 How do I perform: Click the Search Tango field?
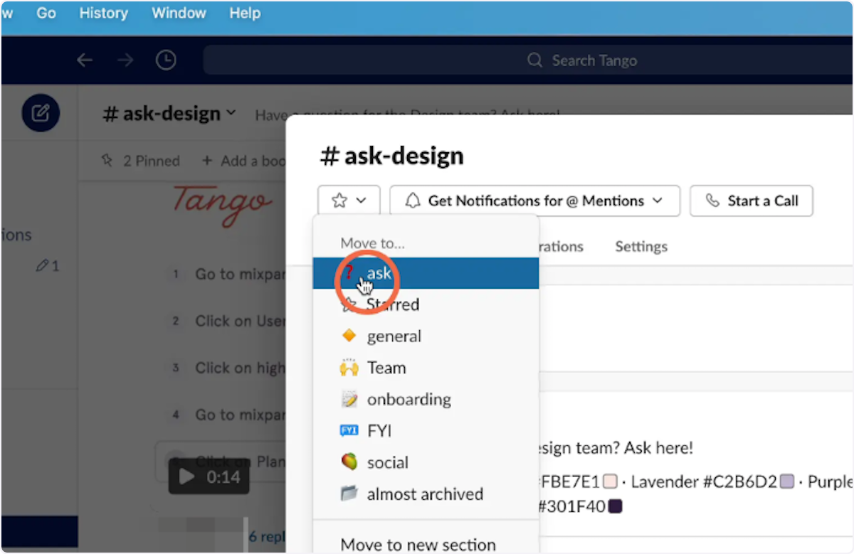click(527, 60)
